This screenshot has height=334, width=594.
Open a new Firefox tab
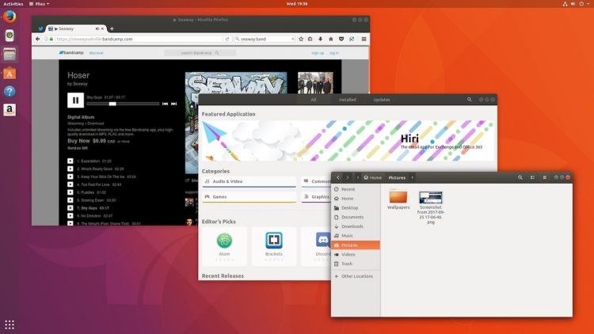(111, 28)
